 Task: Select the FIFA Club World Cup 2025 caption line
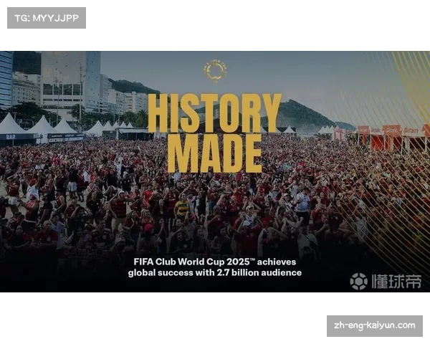(x=215, y=262)
